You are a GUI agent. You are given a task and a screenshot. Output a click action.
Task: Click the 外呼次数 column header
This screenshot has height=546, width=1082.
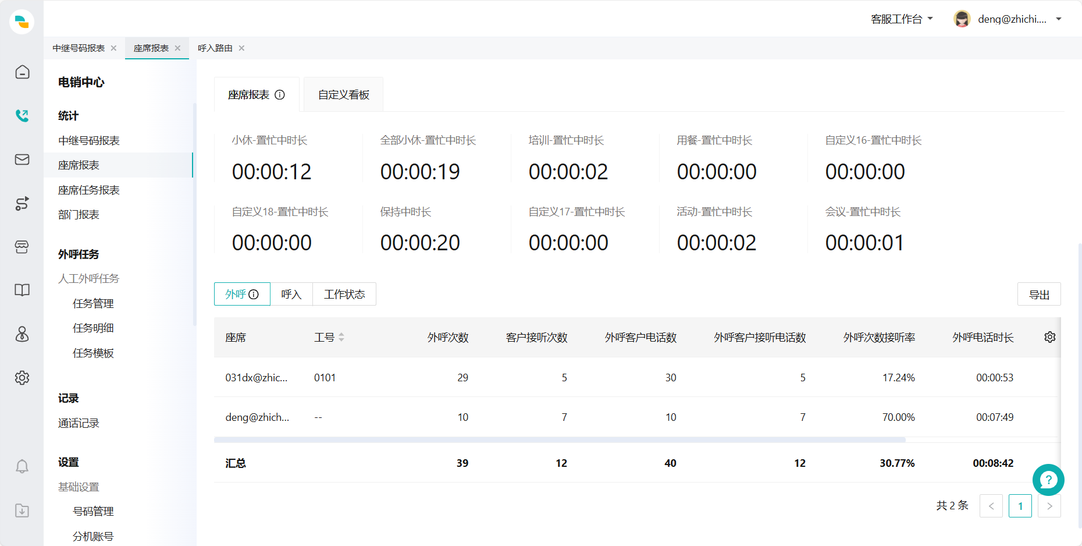pos(448,338)
